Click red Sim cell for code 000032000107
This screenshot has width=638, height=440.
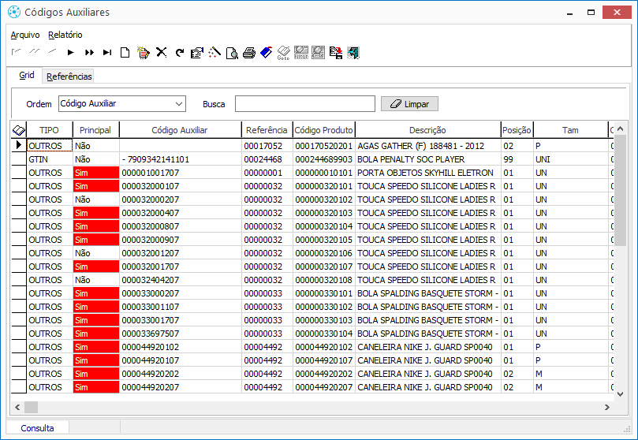[x=96, y=186]
